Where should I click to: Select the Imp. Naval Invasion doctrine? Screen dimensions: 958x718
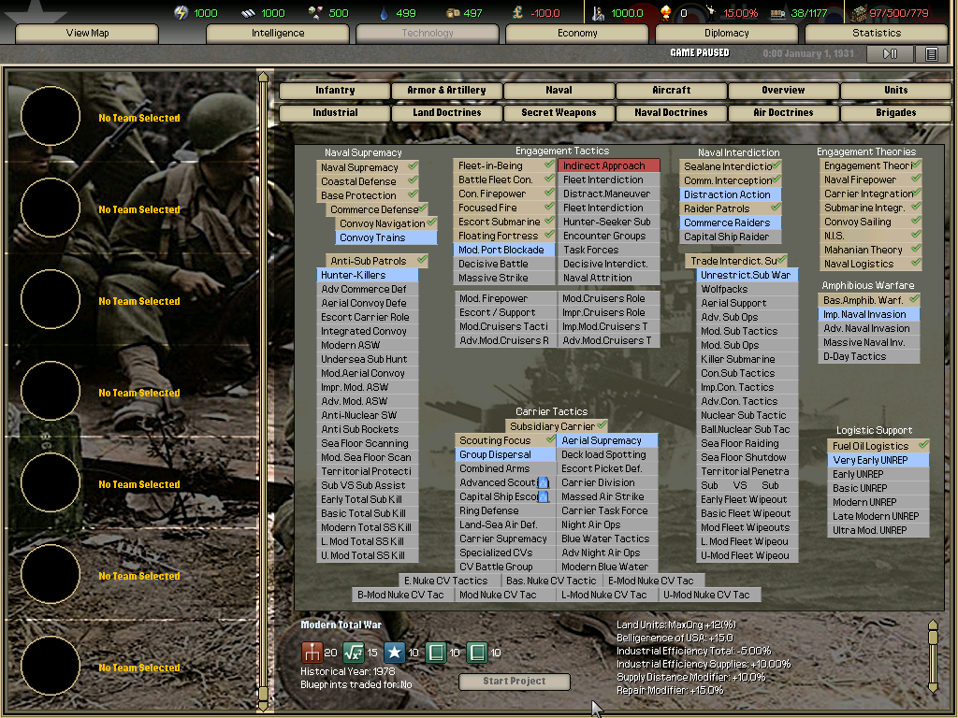coord(868,314)
